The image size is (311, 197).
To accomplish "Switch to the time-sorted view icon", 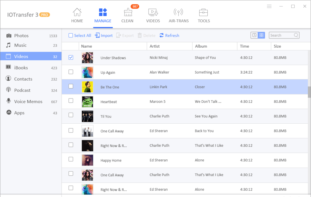I will [x=254, y=35].
